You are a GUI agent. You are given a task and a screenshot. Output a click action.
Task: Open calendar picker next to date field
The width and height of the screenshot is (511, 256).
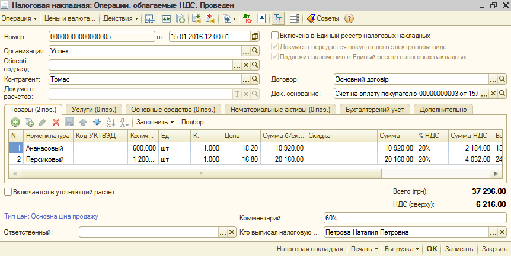click(255, 37)
